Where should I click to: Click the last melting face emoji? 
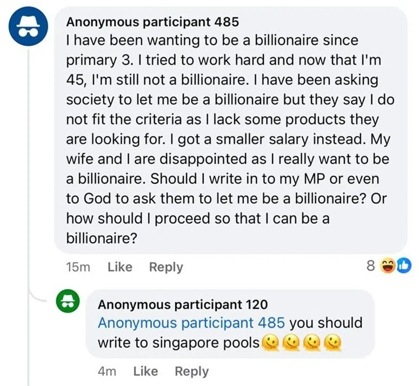pos(335,343)
